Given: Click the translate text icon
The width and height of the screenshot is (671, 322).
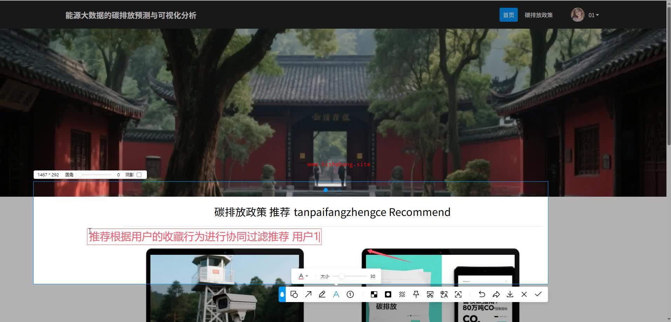Looking at the screenshot, I should [x=444, y=294].
